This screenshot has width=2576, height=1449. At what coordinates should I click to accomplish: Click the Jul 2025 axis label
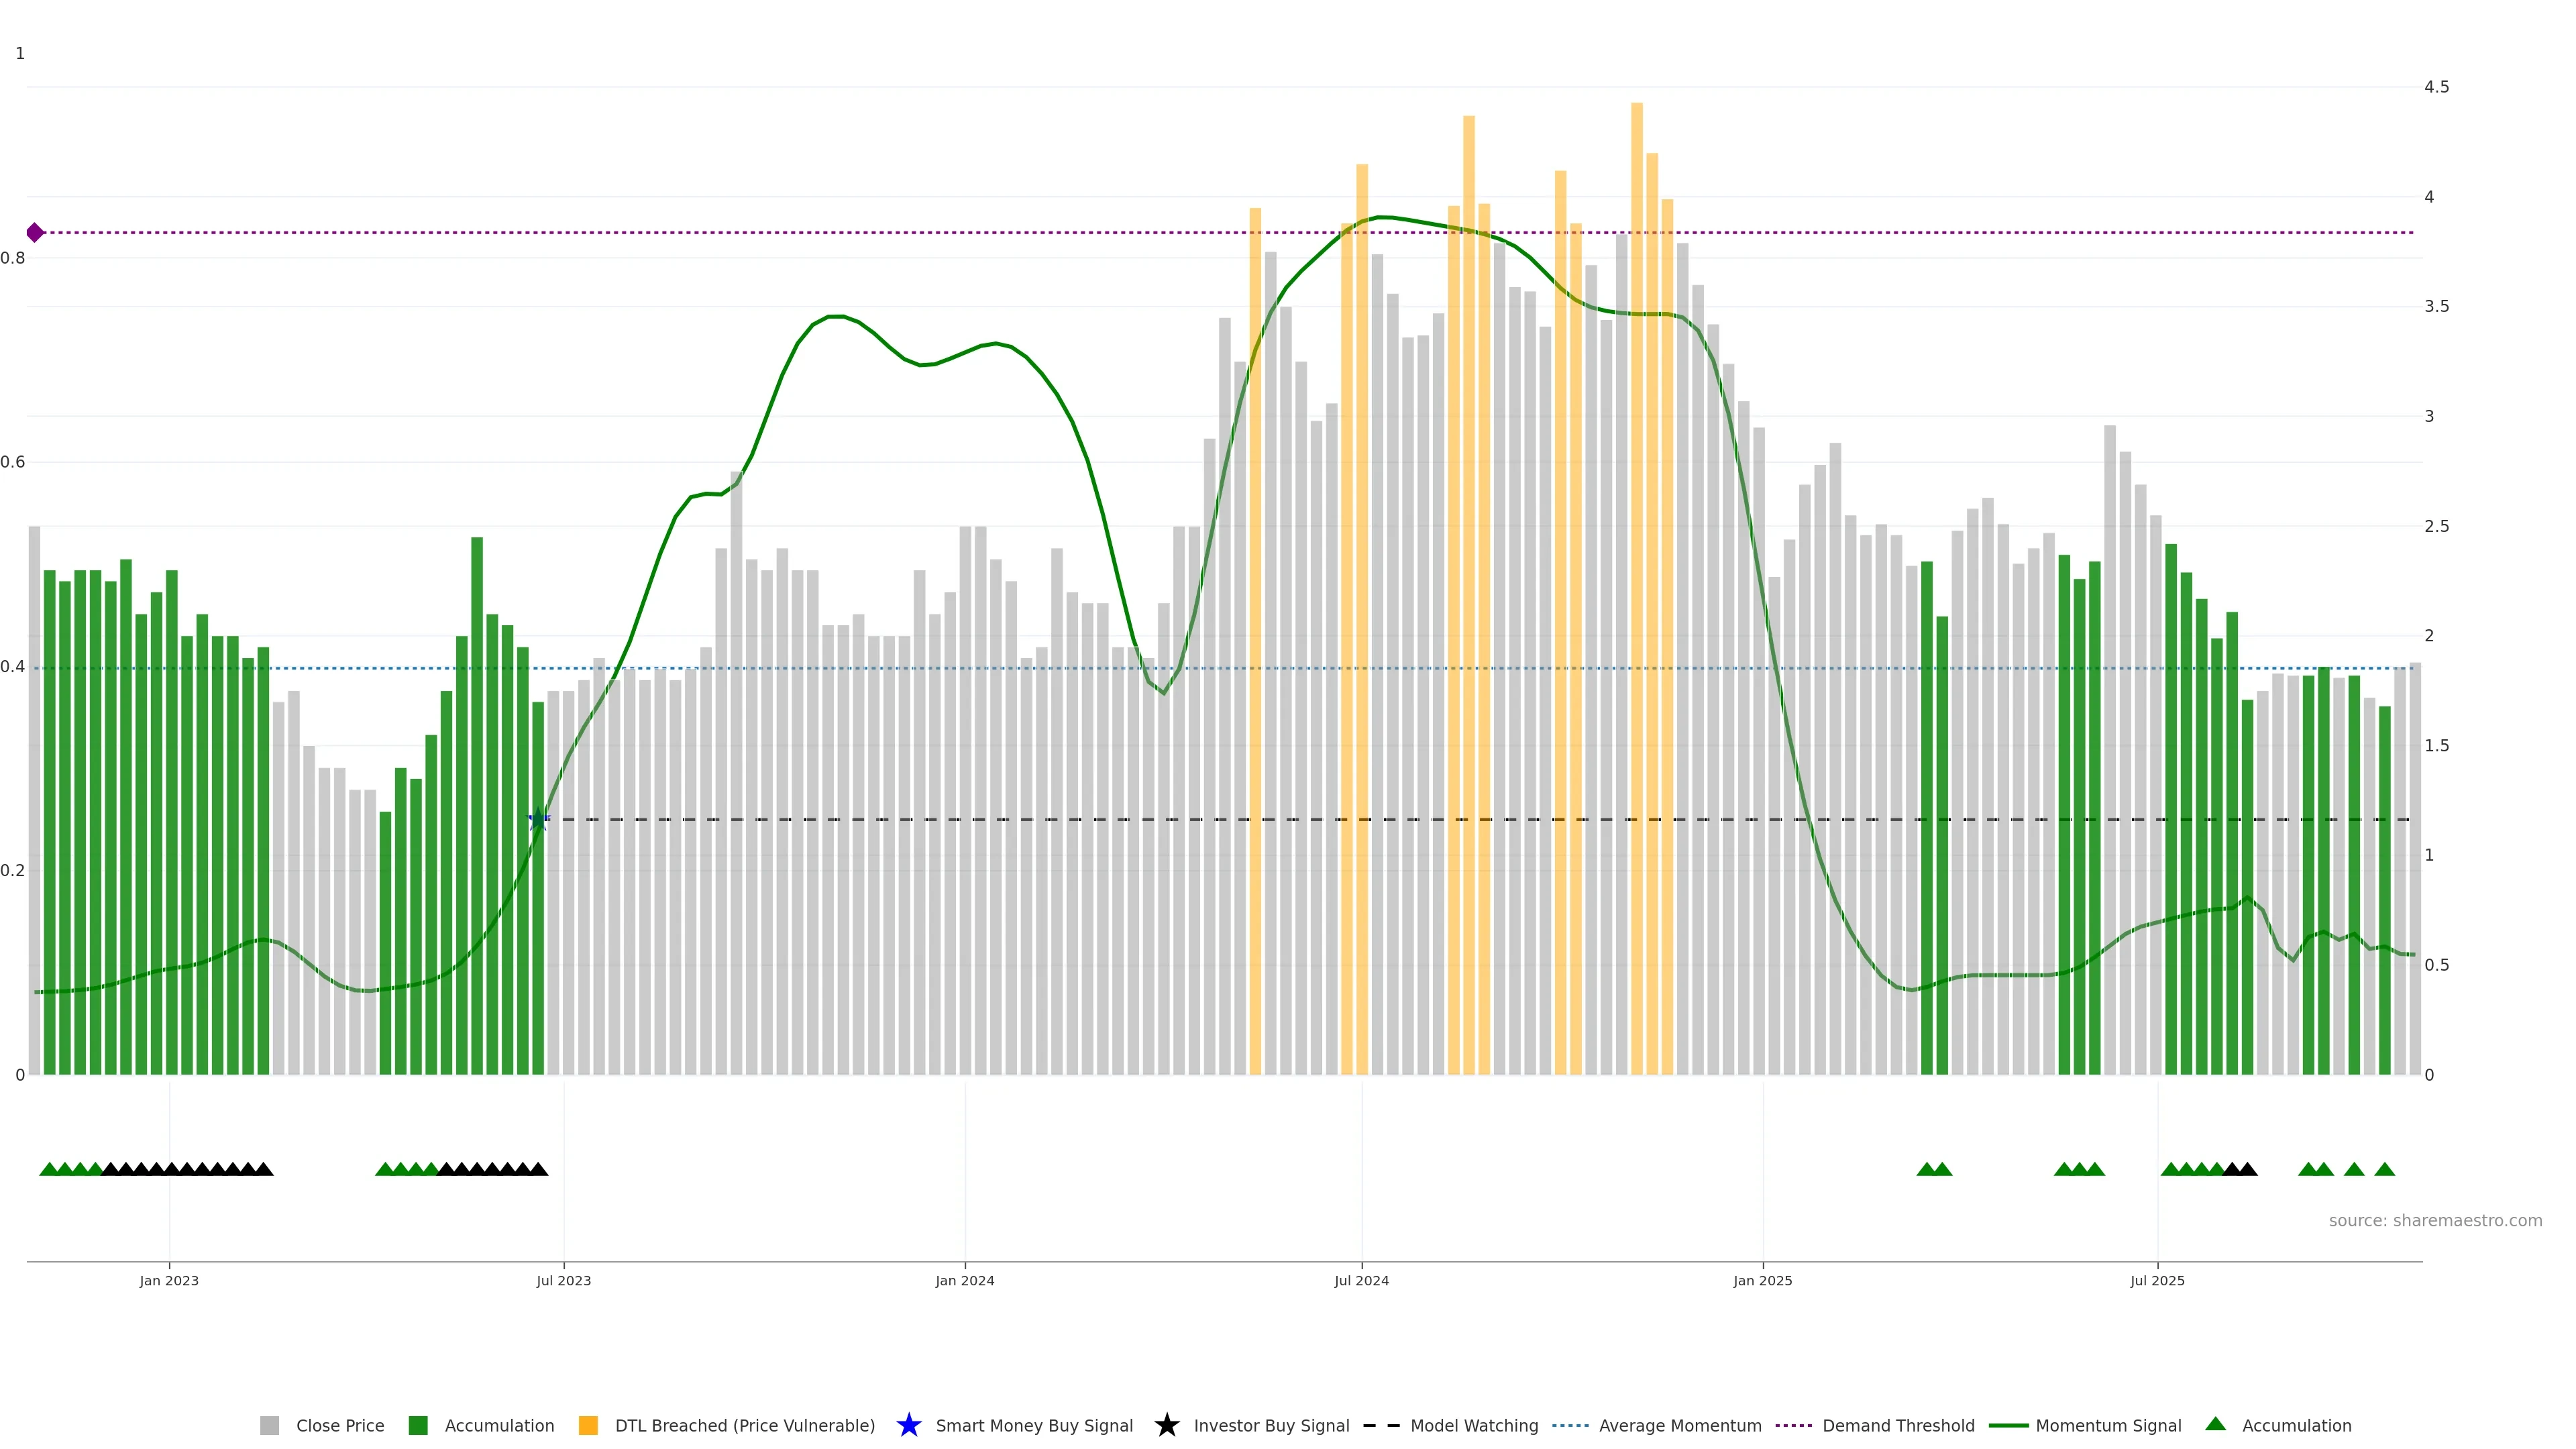tap(2157, 1280)
